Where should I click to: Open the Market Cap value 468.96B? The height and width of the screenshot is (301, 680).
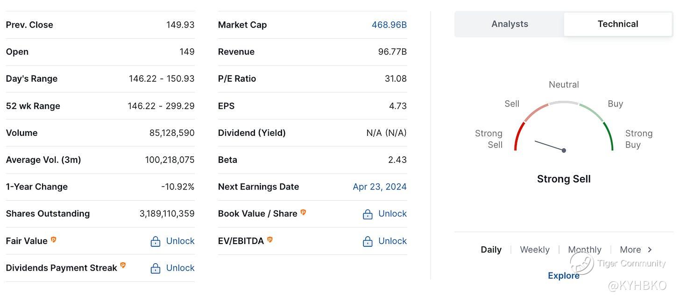click(x=389, y=25)
